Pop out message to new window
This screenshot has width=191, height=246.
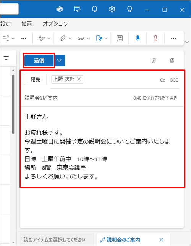tap(172, 60)
